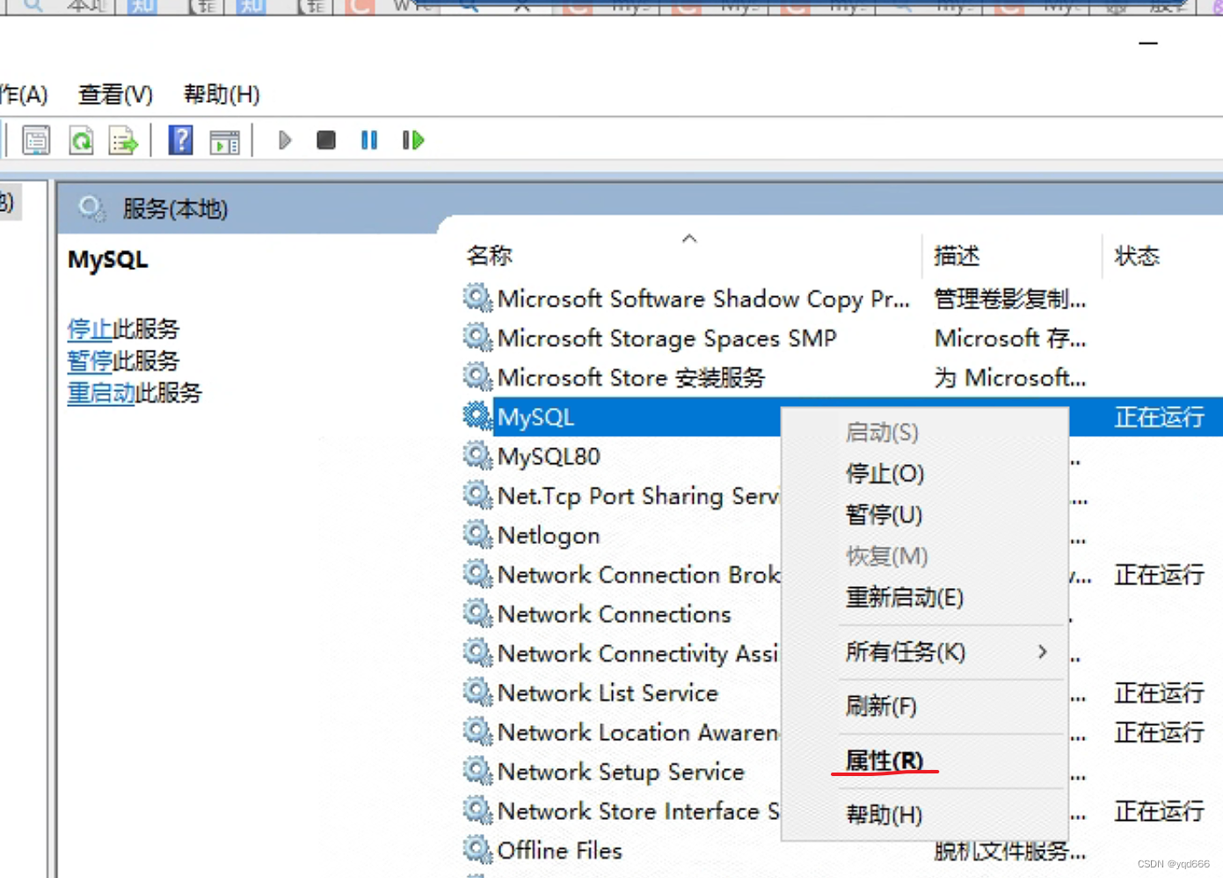
Task: Click the Start Service play icon
Action: [284, 141]
